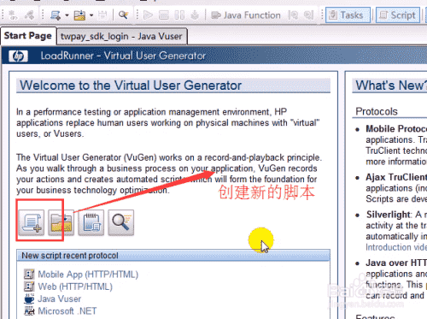This screenshot has width=427, height=319.
Task: Click the New Script toolbar icon
Action: click(56, 15)
